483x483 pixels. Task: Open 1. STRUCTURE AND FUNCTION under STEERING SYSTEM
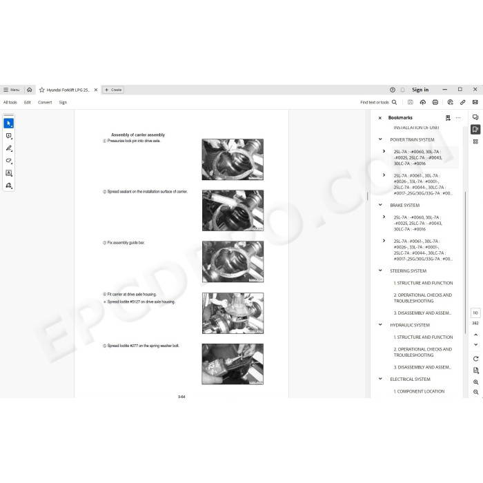point(423,283)
